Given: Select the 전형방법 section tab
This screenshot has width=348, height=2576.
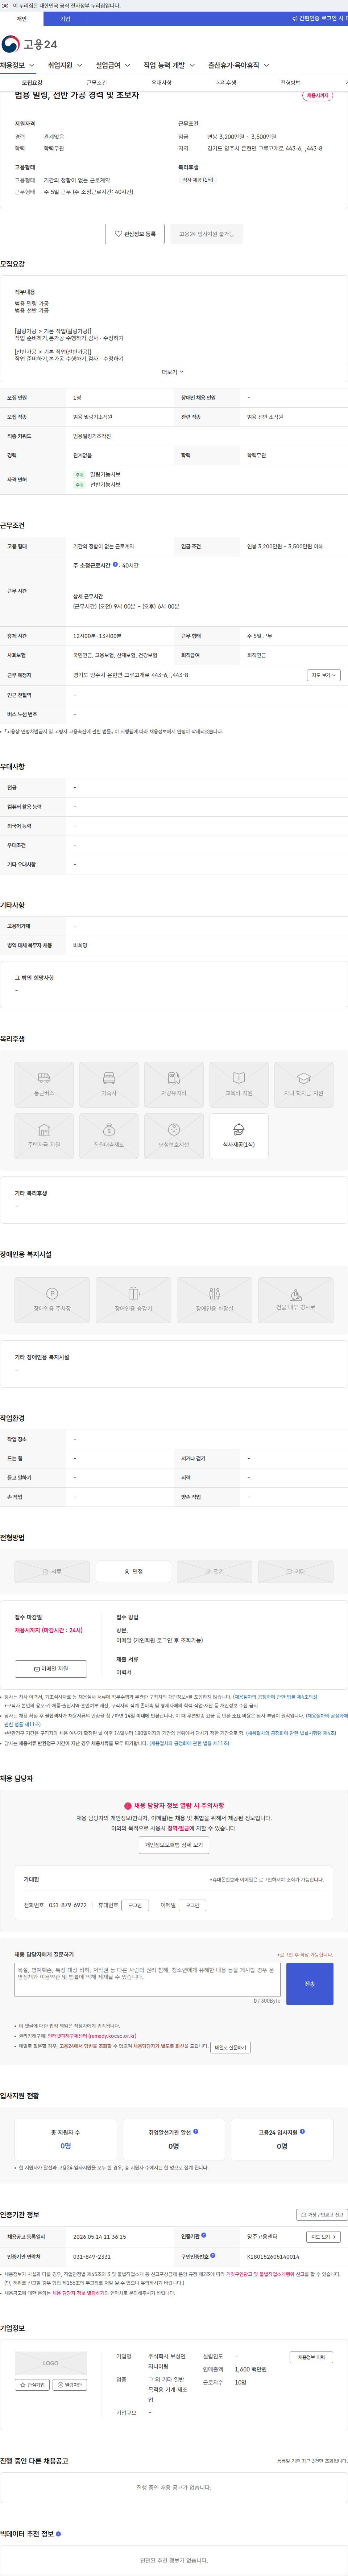Looking at the screenshot, I should click(x=290, y=83).
